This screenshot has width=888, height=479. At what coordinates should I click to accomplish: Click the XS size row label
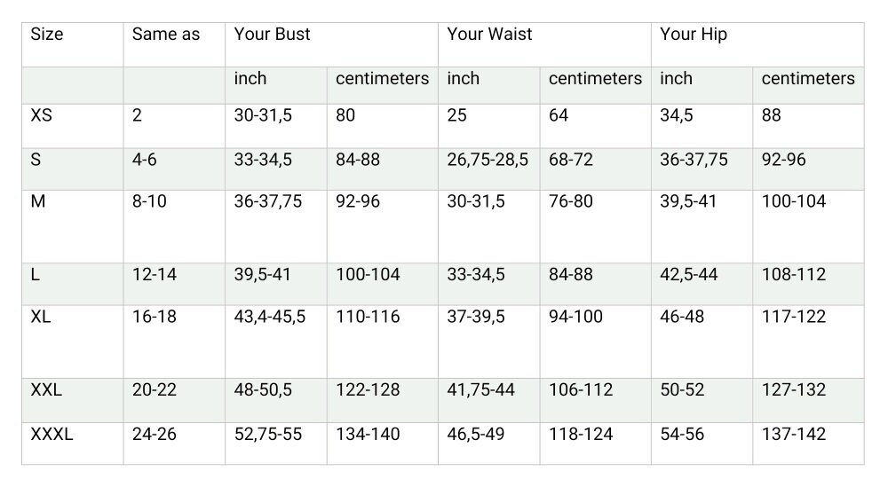click(x=41, y=114)
